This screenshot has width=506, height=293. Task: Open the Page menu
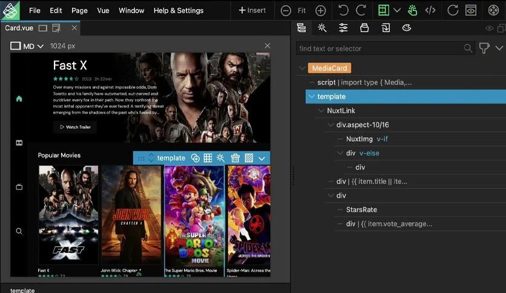pos(79,10)
